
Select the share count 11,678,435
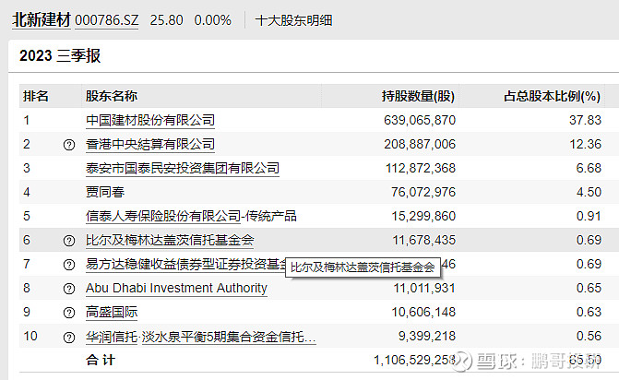click(424, 240)
